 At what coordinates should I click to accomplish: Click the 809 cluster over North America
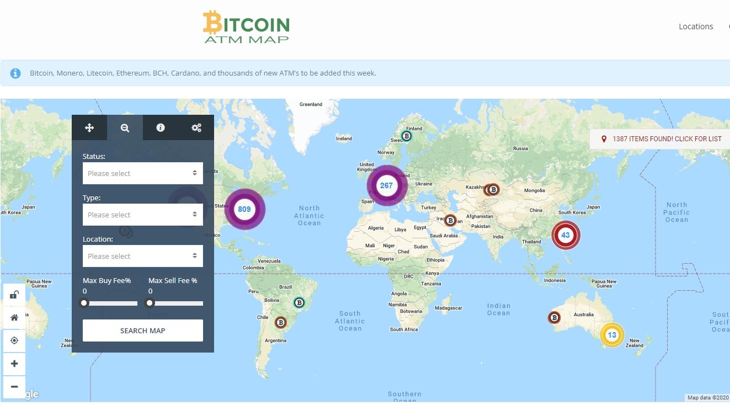tap(244, 209)
